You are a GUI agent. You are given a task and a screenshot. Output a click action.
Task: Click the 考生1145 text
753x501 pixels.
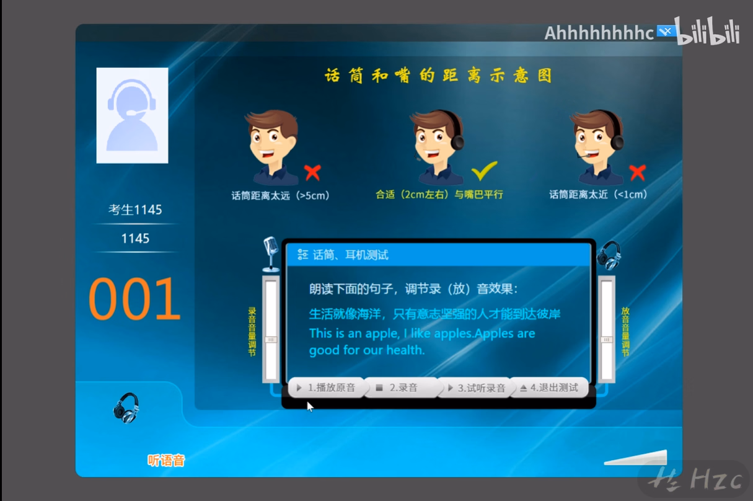coord(135,210)
